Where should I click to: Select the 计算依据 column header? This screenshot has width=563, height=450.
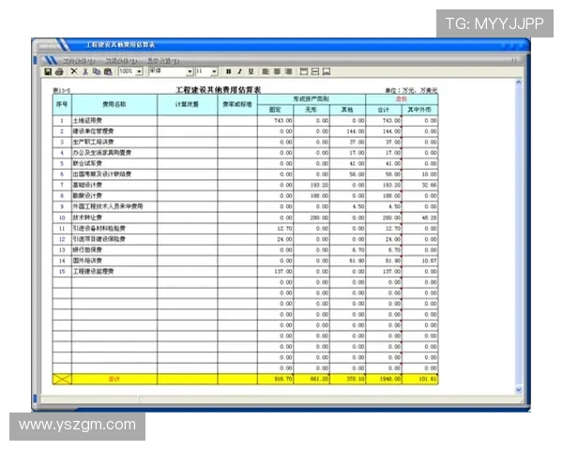(x=187, y=104)
